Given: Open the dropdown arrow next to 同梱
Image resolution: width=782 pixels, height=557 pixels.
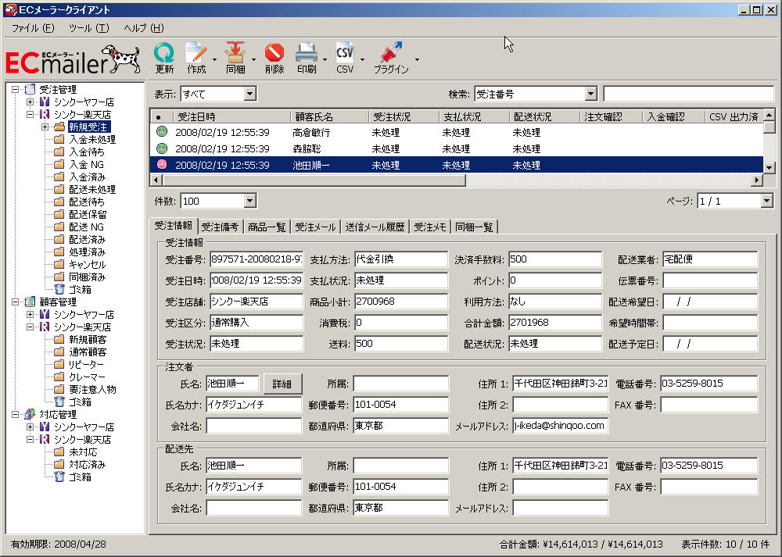Looking at the screenshot, I should coord(253,59).
